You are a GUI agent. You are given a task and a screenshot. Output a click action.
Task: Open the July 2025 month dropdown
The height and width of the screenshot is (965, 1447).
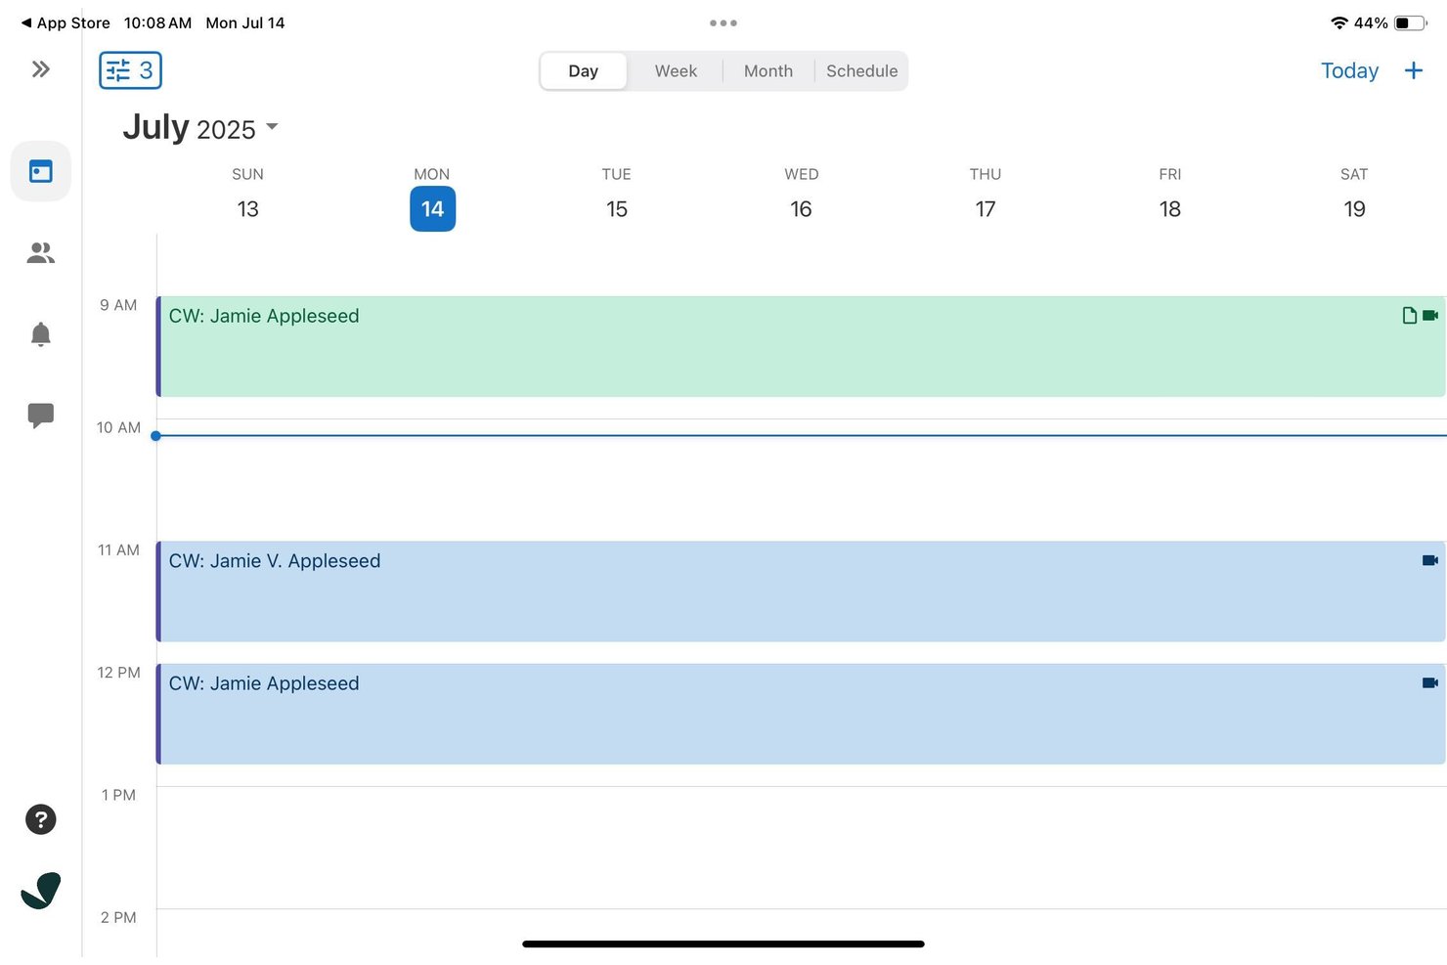200,128
